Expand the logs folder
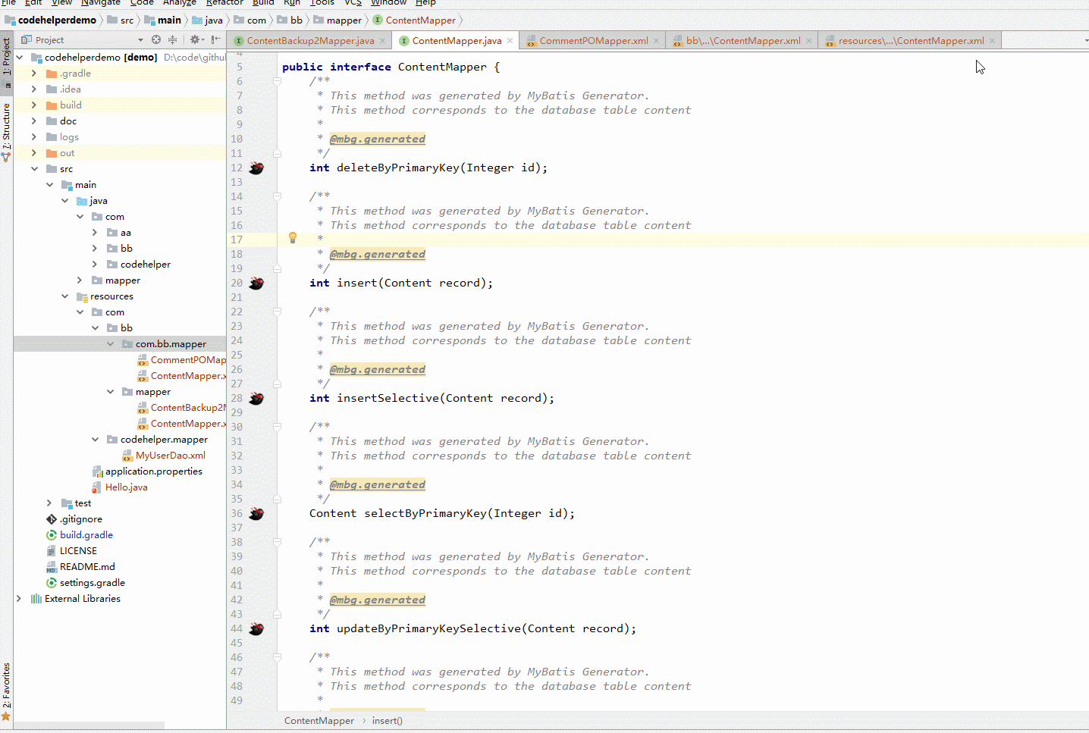 tap(34, 137)
